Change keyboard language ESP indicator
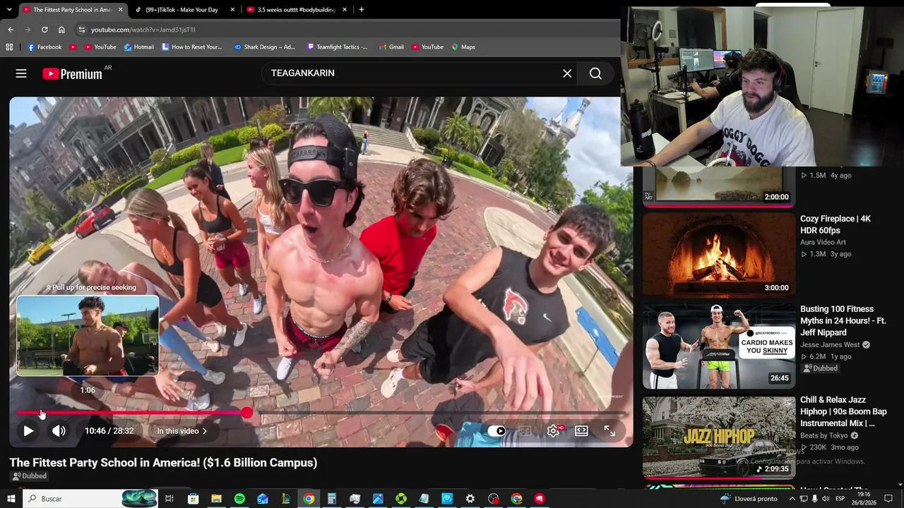Viewport: 904px width, 508px height. point(840,499)
